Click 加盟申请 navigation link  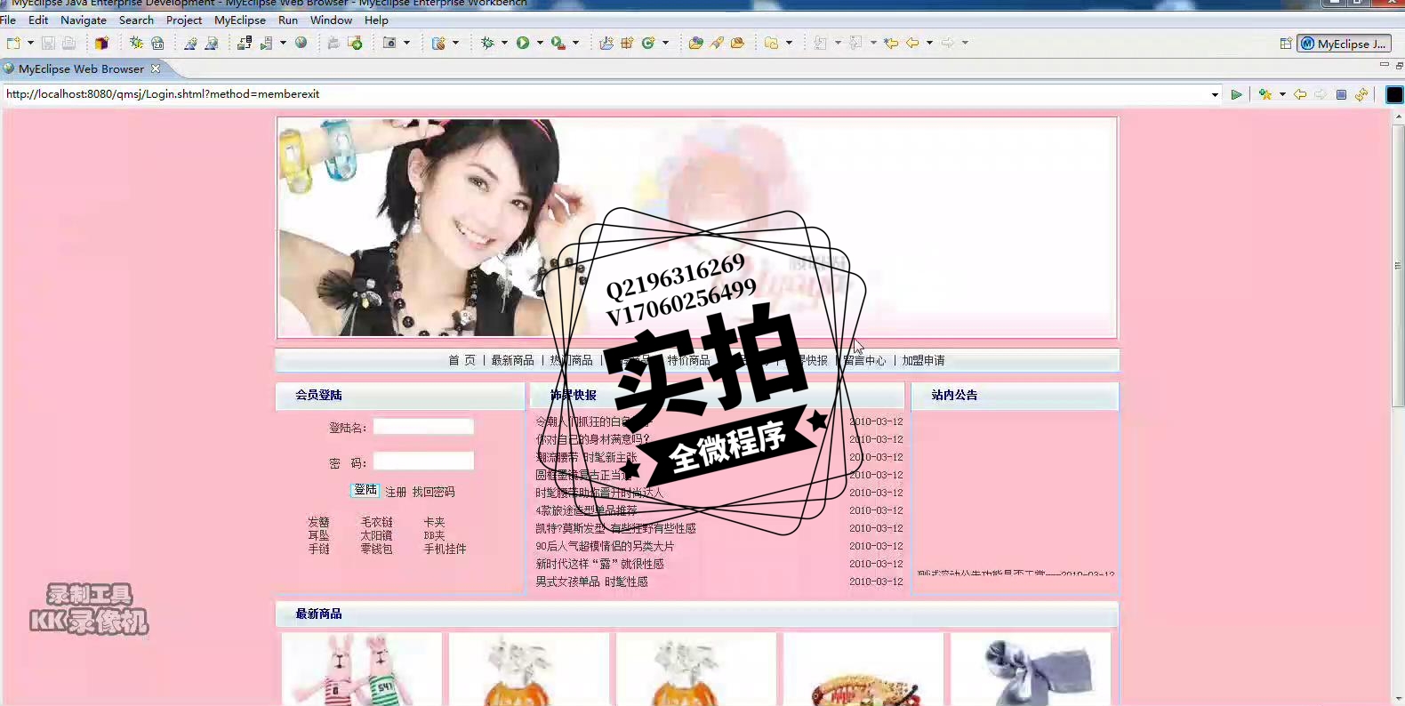click(923, 360)
